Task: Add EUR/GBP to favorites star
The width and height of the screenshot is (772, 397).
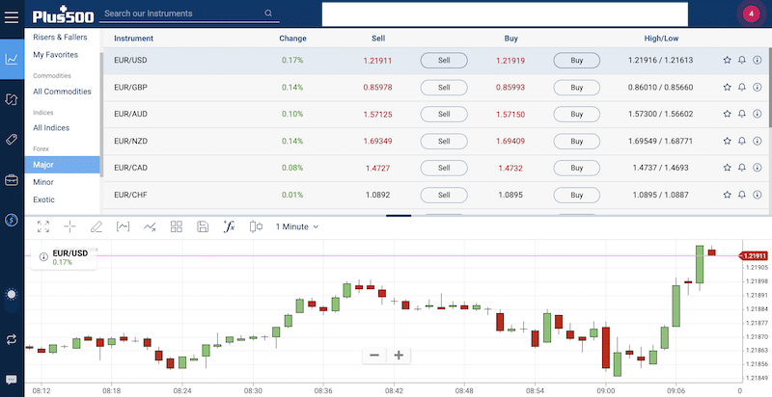Action: pos(728,87)
